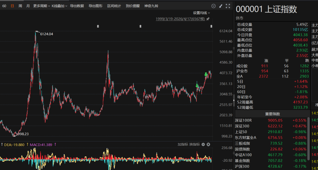318x170 pixels.
Task: Select the 重要指数 list header
Action: (x=272, y=114)
